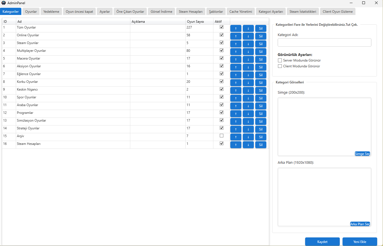The image size is (383, 246).
Task: Click Arka Plan Seç button
Action: [x=360, y=224]
